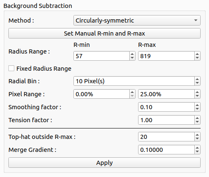Increase Top-hat outside R-max value
Screen dimensions: 209x177
(x=197, y=135)
